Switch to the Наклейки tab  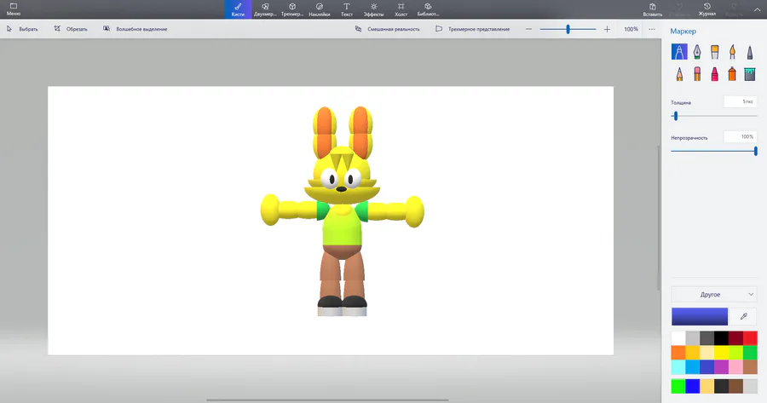click(x=320, y=9)
